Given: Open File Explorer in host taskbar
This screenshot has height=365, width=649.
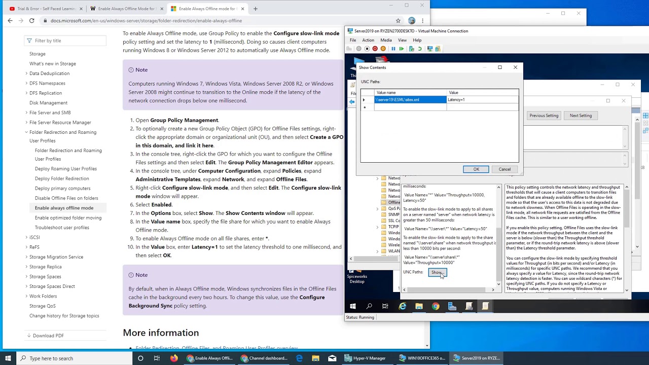Looking at the screenshot, I should tap(315, 358).
